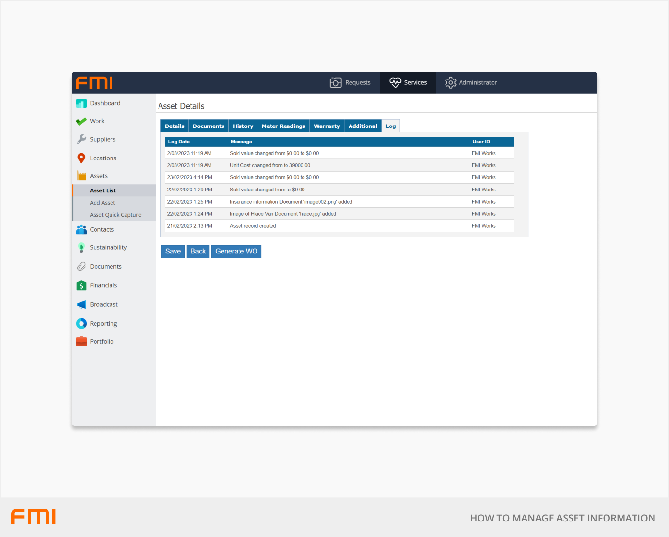The height and width of the screenshot is (537, 669).
Task: Collapse the Assets sidebar section
Action: click(98, 176)
